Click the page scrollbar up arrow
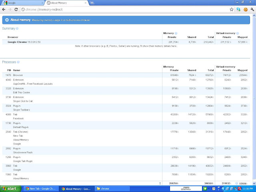The width and height of the screenshot is (256, 192). pos(254,16)
